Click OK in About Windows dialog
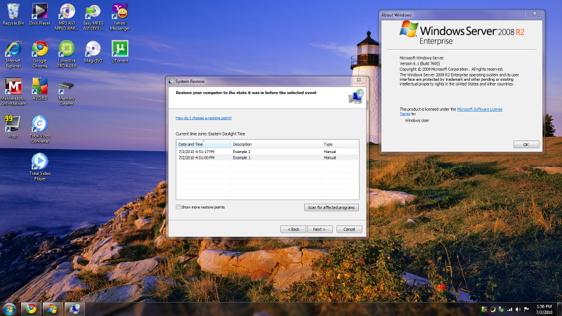 [526, 145]
